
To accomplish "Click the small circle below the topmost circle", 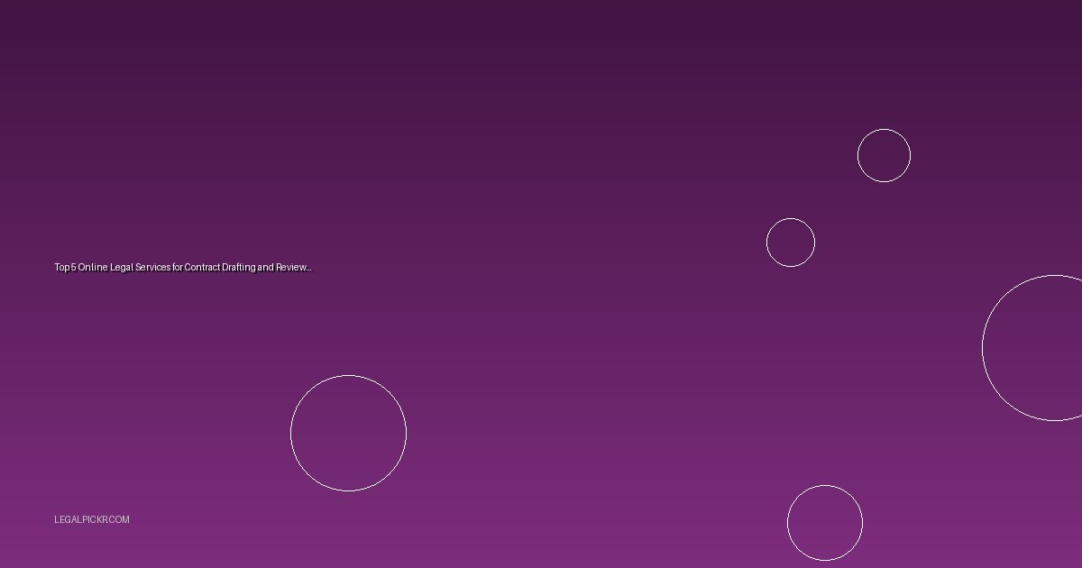I will point(791,243).
